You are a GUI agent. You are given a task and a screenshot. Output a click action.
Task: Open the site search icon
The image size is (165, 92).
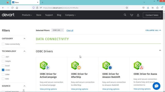125,15
